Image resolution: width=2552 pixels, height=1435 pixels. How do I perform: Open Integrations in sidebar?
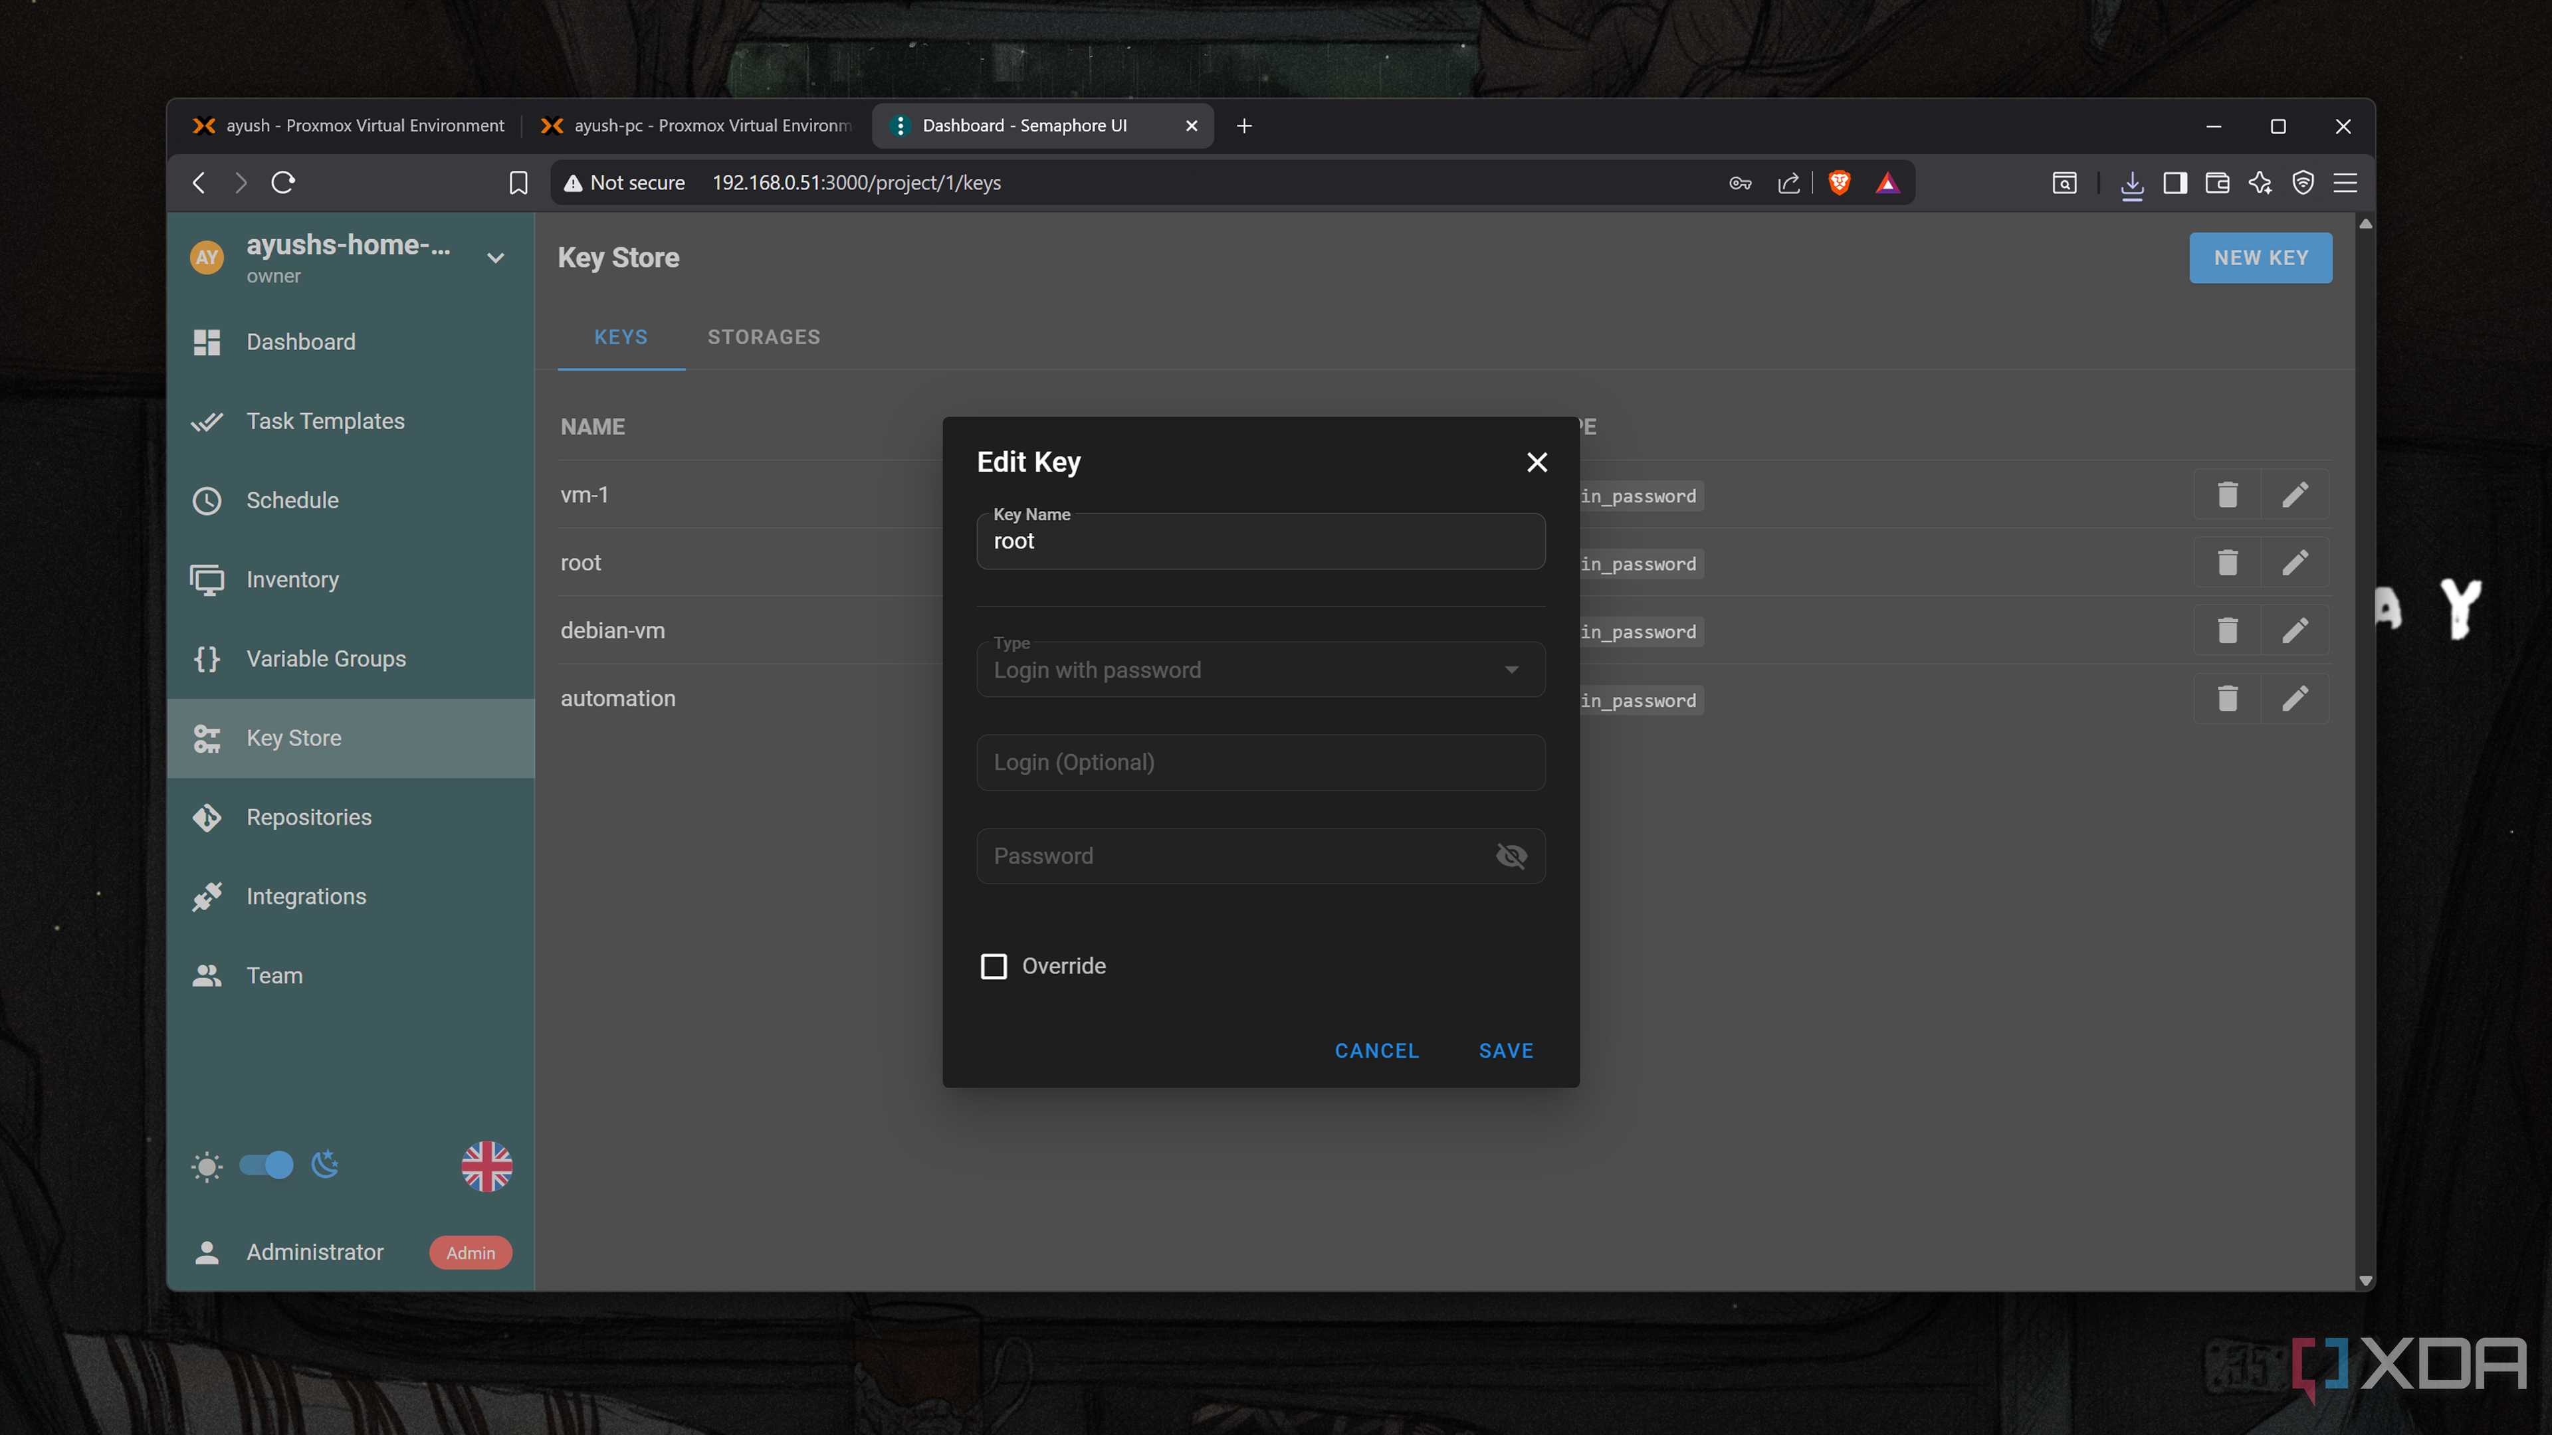click(351, 896)
